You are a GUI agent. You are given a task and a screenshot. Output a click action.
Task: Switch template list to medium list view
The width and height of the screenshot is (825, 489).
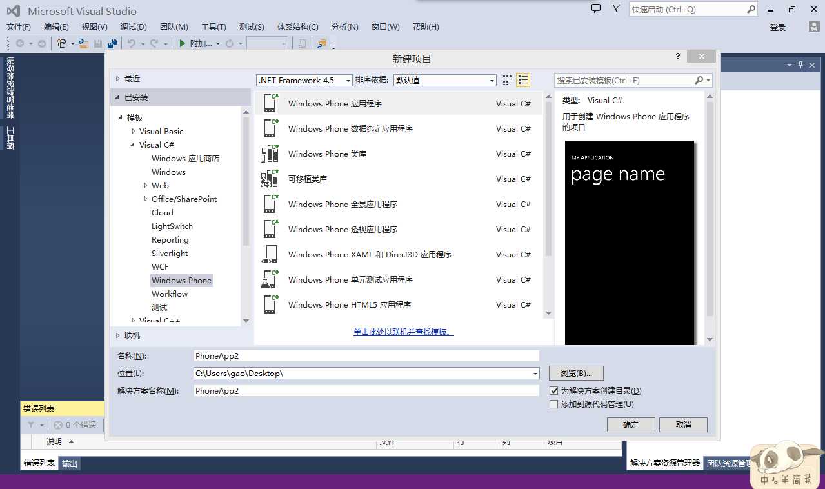point(523,80)
